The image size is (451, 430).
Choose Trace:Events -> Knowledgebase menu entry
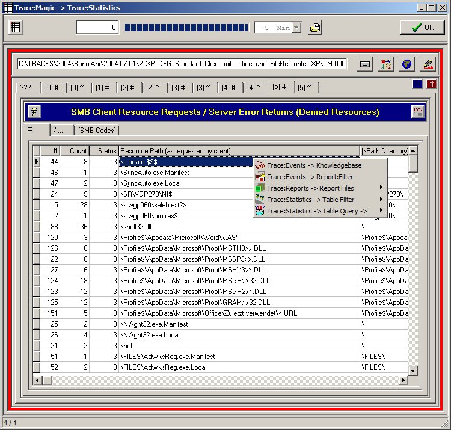(319, 165)
